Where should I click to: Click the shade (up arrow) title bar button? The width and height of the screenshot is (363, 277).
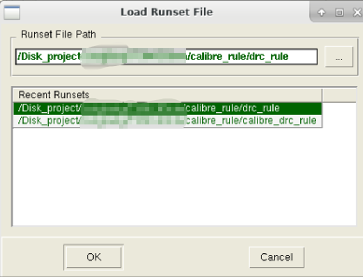[x=321, y=12]
